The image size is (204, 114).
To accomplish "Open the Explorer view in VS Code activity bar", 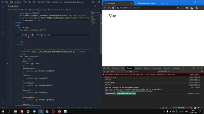I will pos(3,7).
